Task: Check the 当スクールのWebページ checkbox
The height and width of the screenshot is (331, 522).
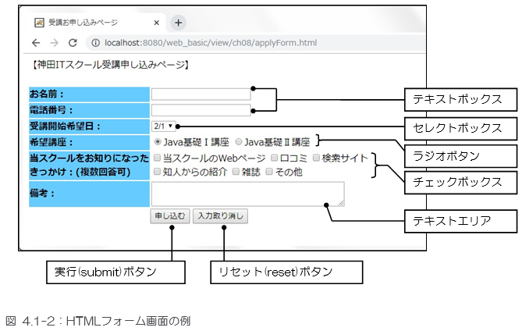Action: pos(158,158)
